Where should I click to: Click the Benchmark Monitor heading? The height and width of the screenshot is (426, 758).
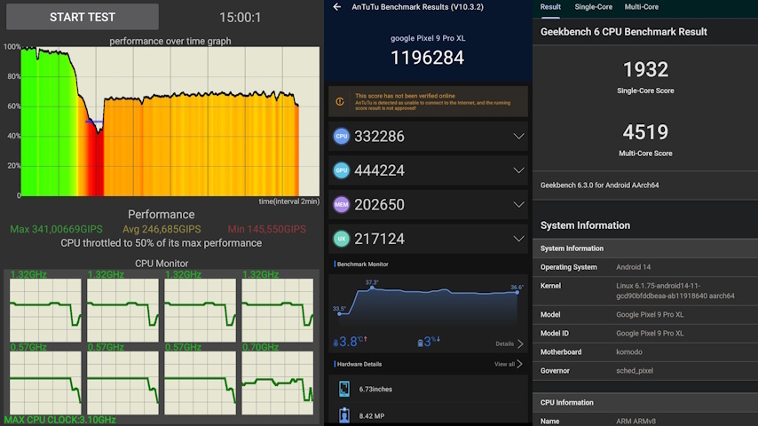(362, 264)
